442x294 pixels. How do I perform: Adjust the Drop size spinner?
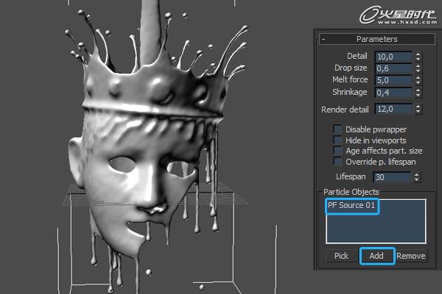tap(418, 69)
